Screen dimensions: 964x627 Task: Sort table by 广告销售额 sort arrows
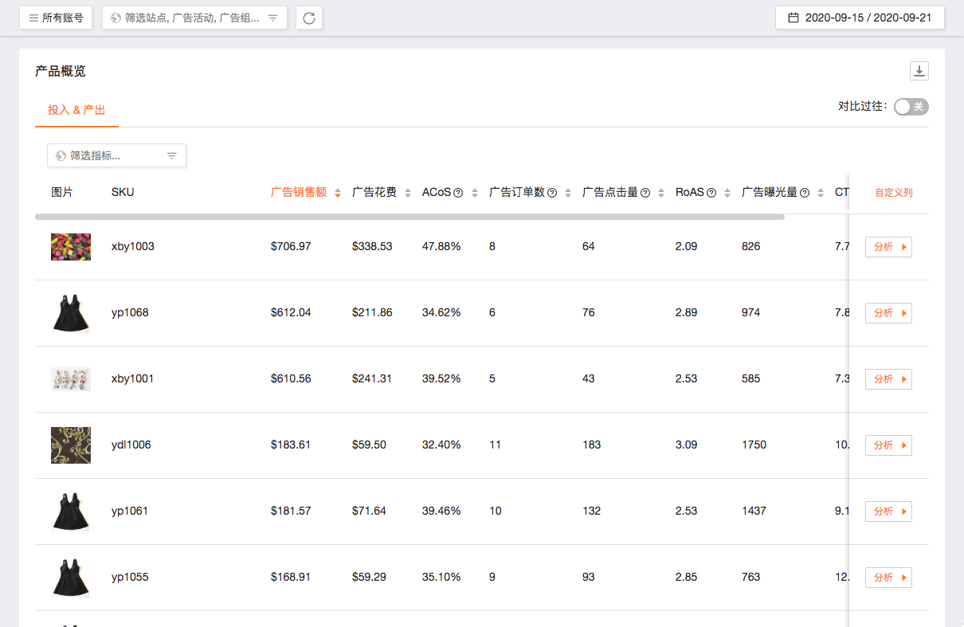[338, 193]
